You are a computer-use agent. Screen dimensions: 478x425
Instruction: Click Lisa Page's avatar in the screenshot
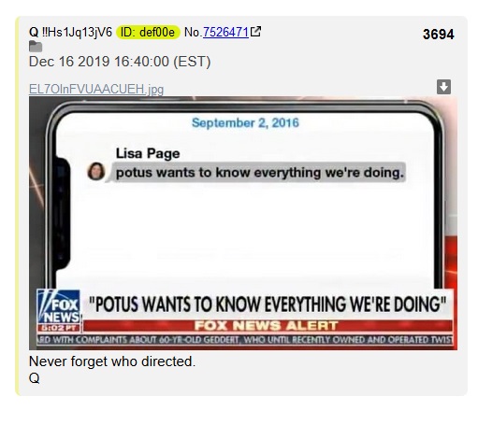pos(96,171)
